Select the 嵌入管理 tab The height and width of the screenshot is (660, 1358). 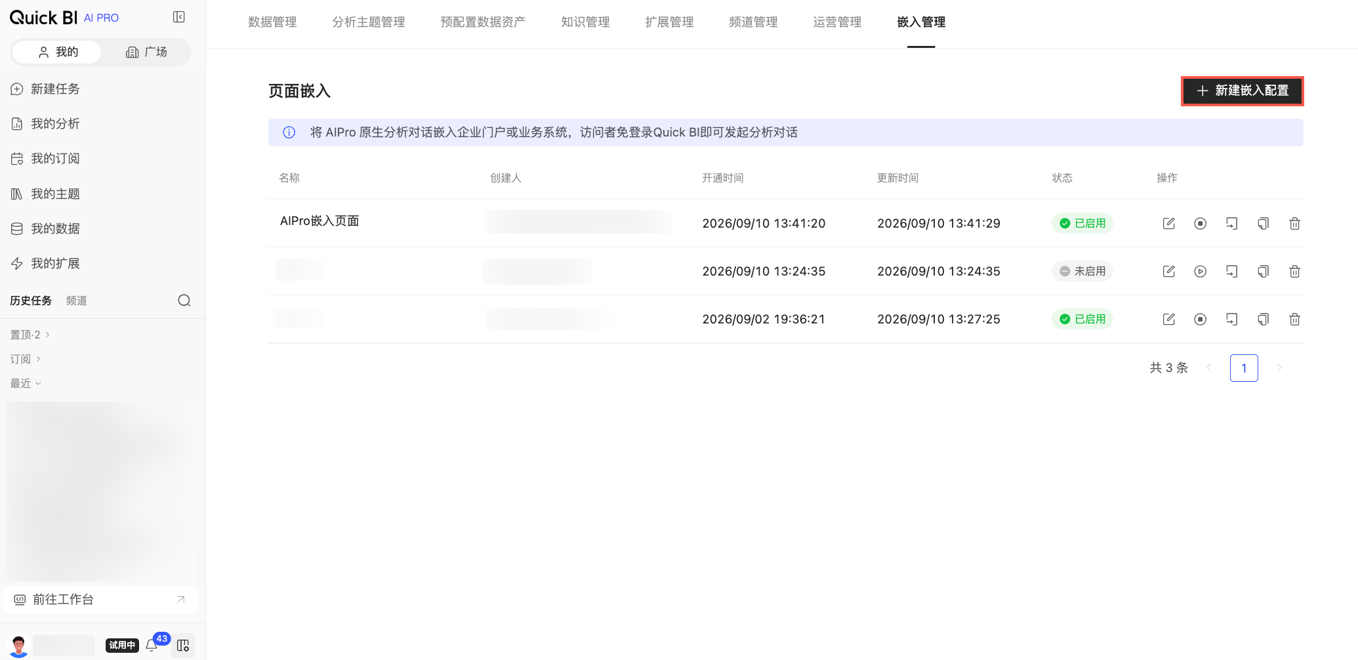pos(921,22)
